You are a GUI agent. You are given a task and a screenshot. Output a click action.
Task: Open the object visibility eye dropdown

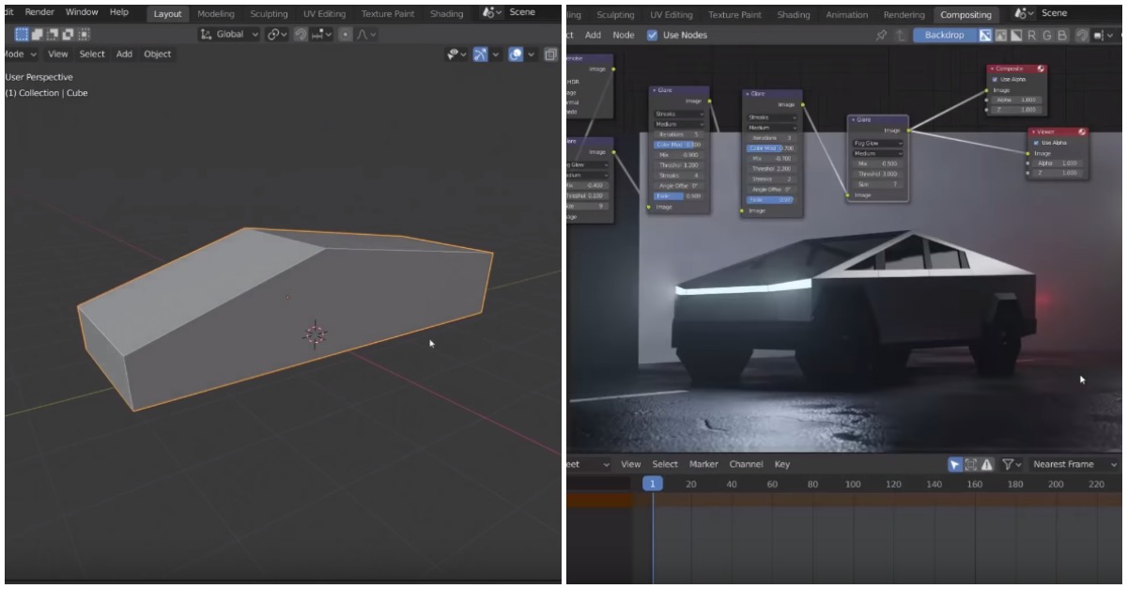457,54
